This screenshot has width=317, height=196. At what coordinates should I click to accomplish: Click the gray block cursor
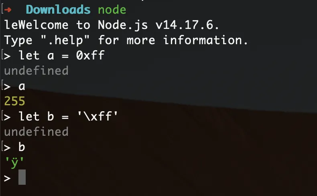click(x=22, y=177)
